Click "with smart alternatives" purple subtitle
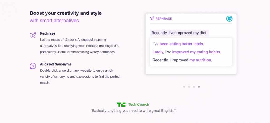The width and height of the screenshot is (270, 123). (54, 21)
